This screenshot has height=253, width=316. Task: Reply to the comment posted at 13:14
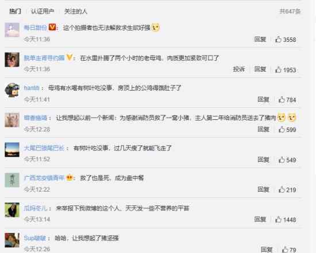[x=260, y=219]
